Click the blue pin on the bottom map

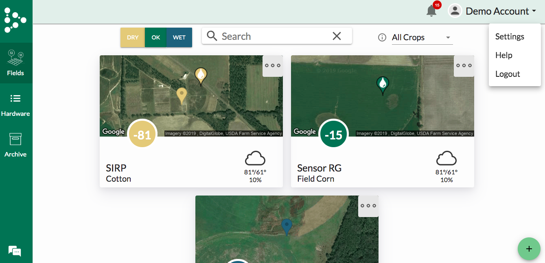point(287,227)
